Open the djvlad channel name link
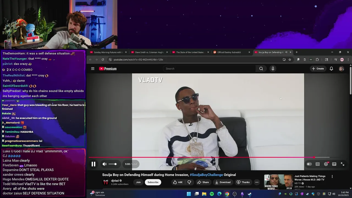Viewport: 352px width, 198px height. pyautogui.click(x=115, y=181)
